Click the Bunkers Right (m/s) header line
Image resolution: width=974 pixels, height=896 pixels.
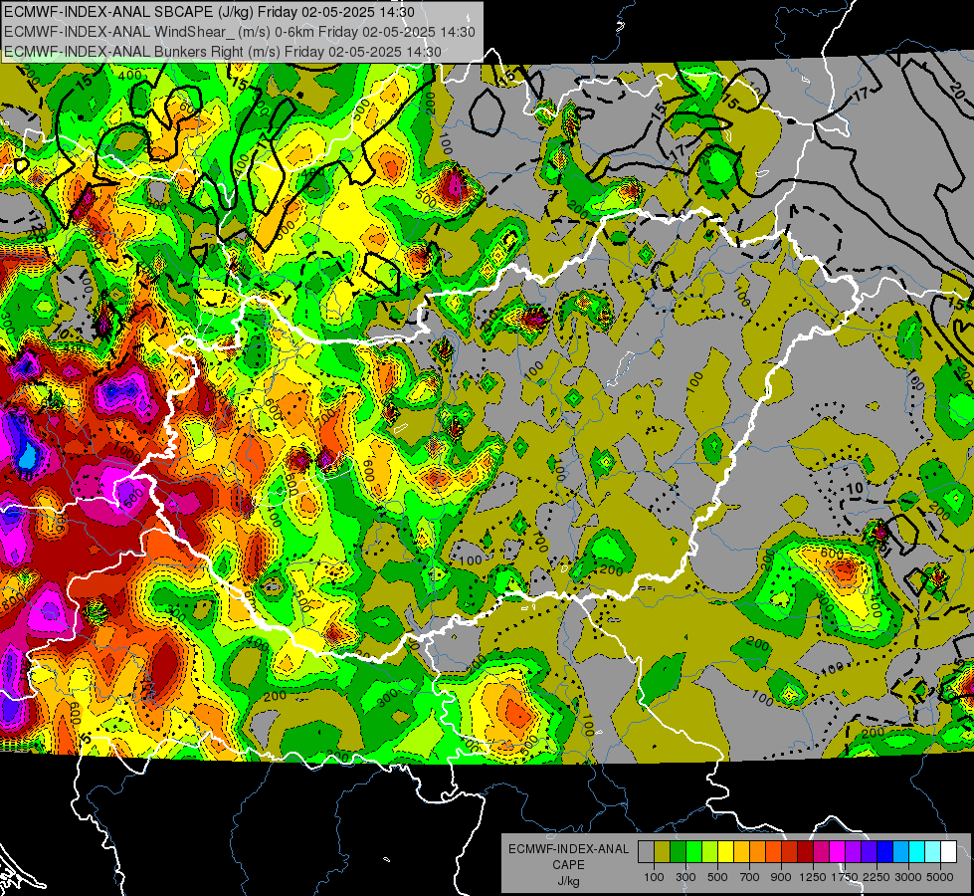[223, 52]
